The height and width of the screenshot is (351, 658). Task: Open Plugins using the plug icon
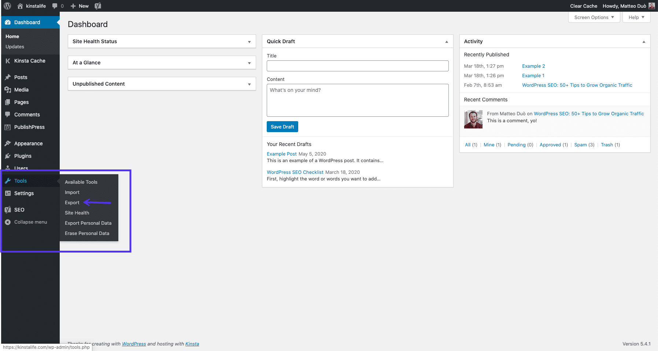click(8, 156)
